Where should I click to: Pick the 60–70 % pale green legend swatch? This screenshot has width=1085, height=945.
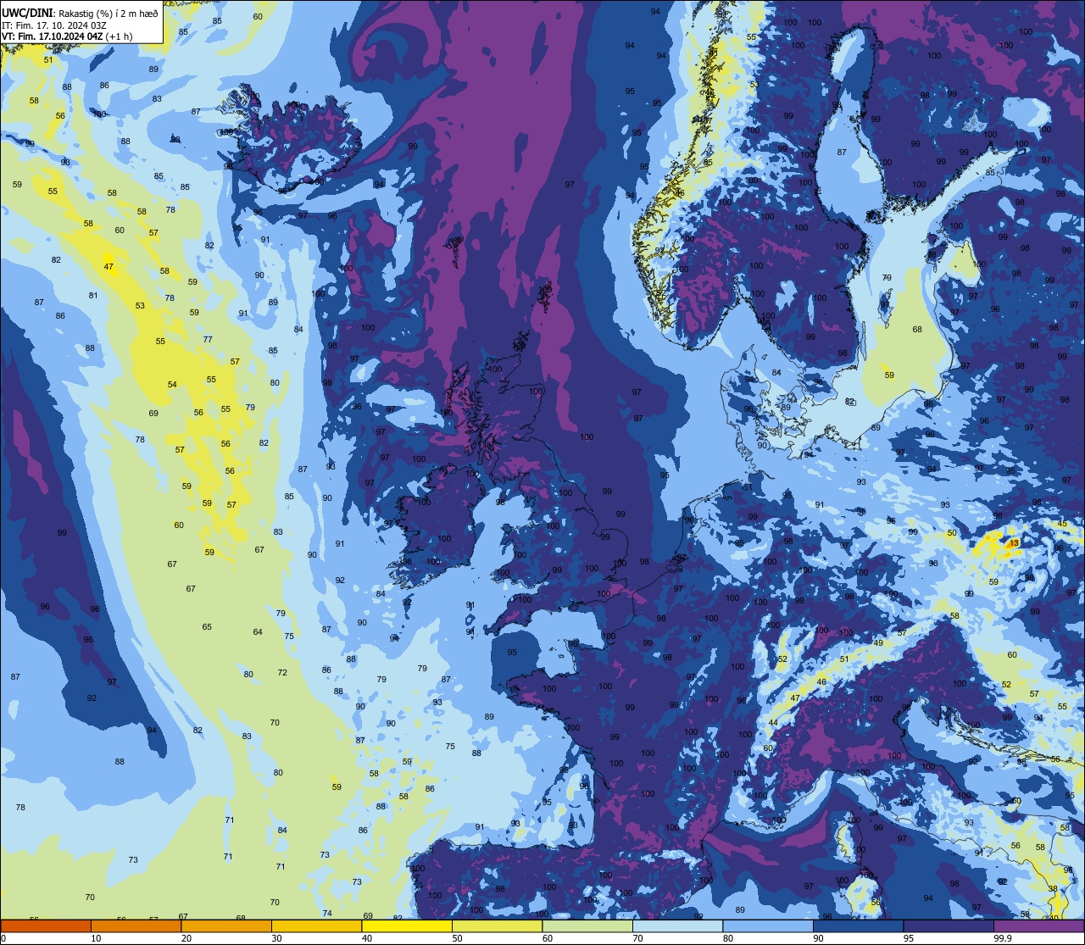tap(587, 926)
